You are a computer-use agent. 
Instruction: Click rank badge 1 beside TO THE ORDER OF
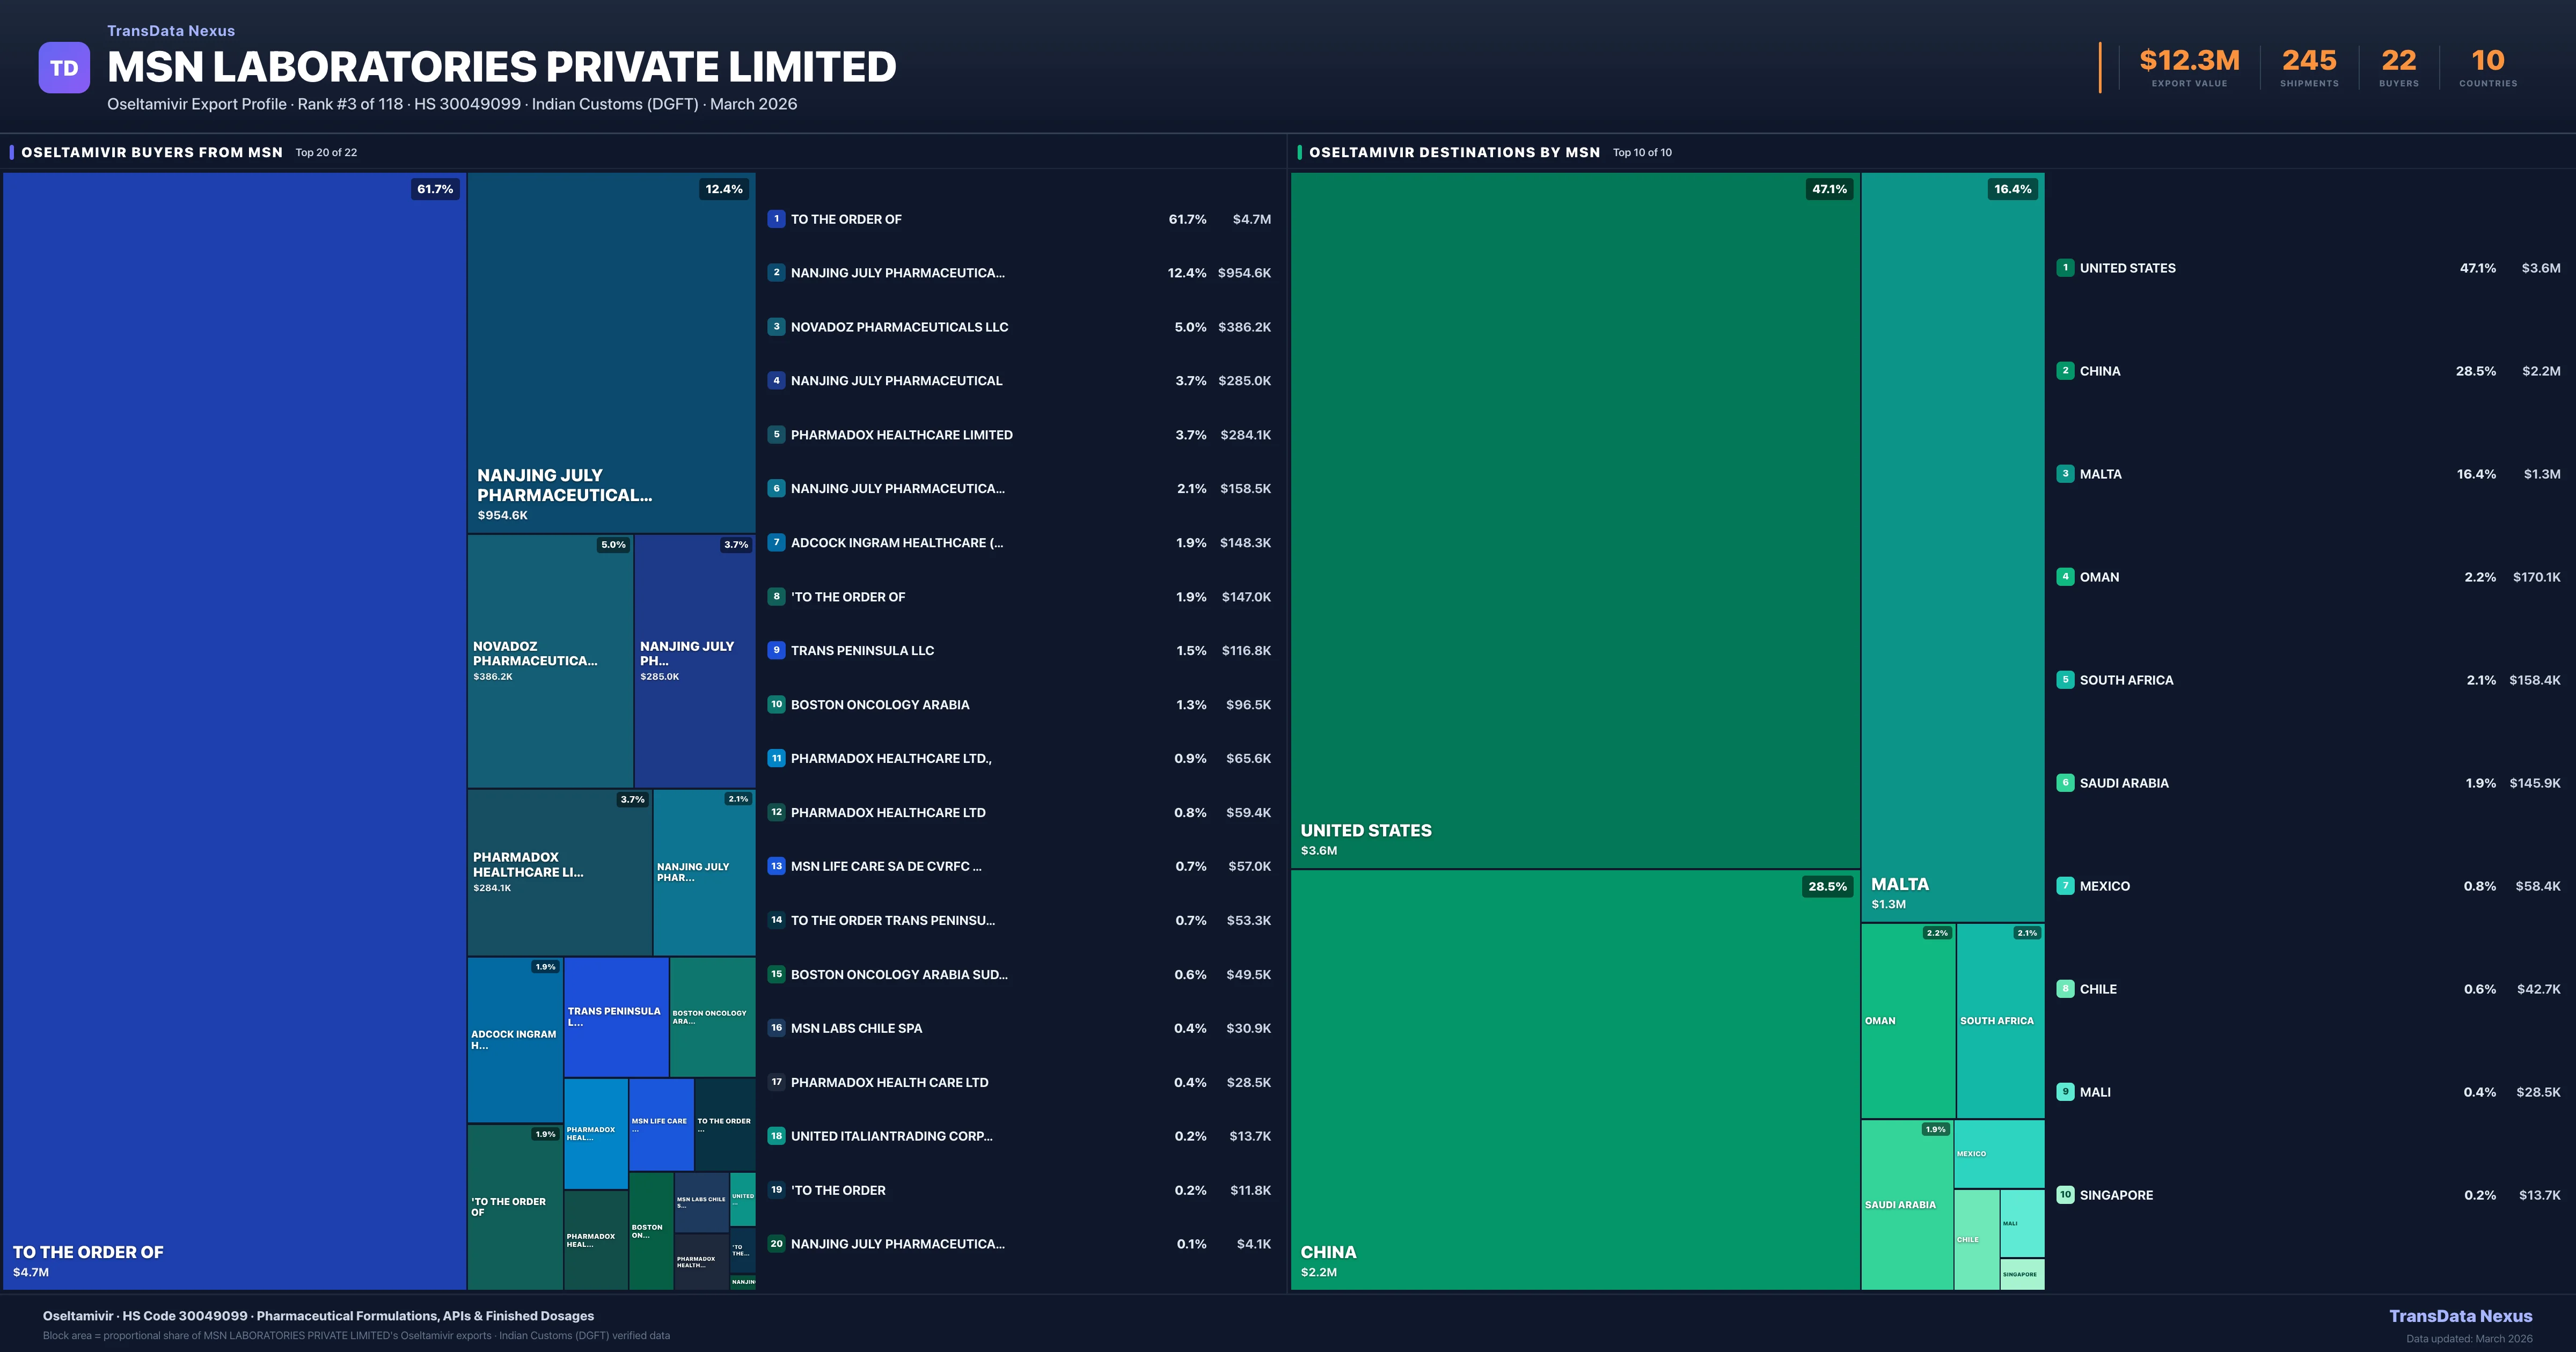tap(776, 219)
